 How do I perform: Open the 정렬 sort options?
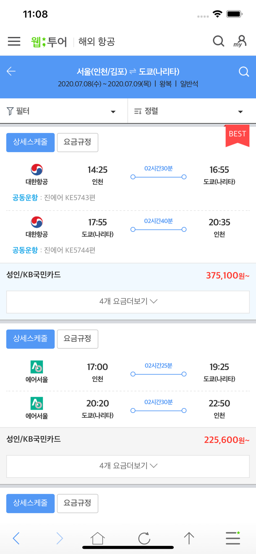pyautogui.click(x=188, y=111)
